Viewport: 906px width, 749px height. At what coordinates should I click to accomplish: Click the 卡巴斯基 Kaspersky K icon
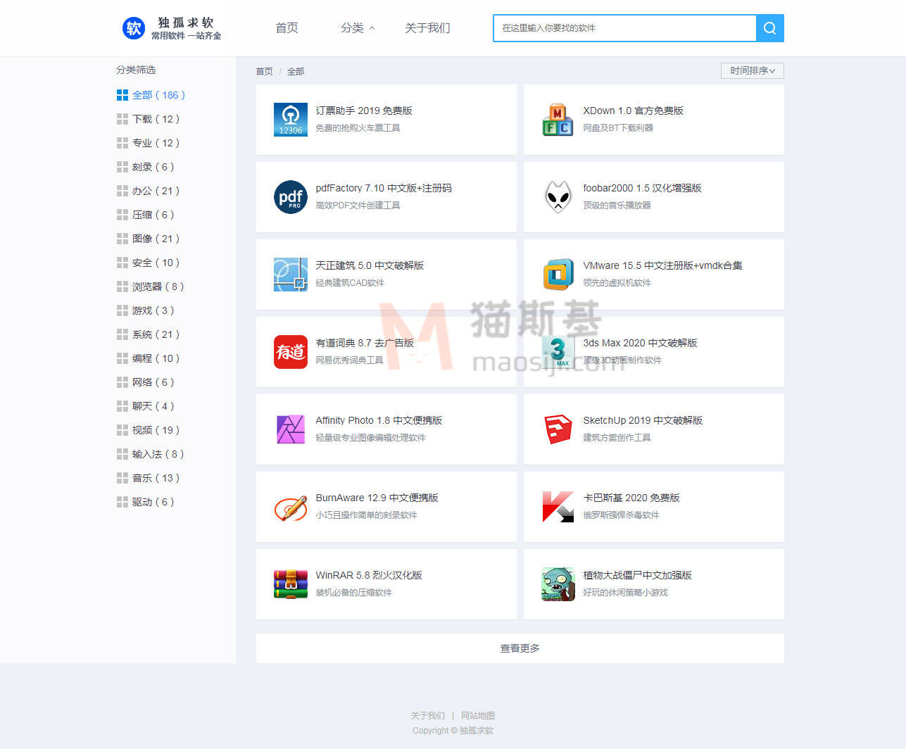tap(558, 507)
